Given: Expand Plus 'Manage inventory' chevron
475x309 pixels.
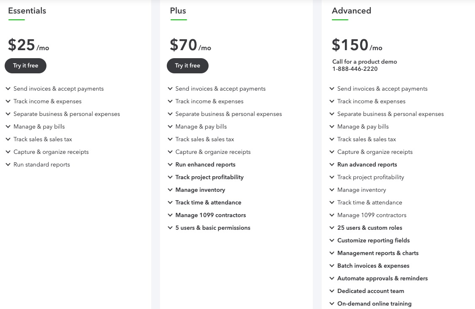Looking at the screenshot, I should 170,190.
